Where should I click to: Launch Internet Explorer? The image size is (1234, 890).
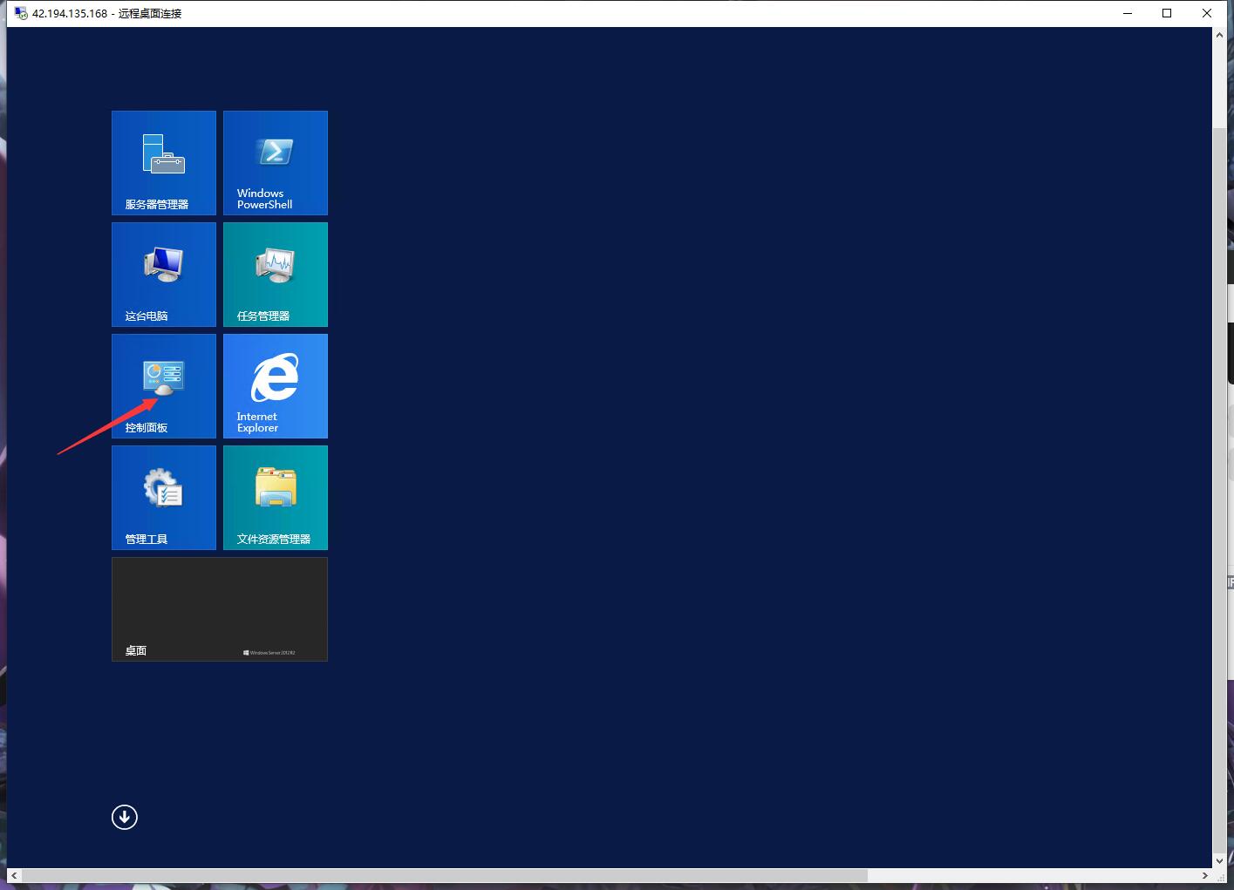click(x=275, y=386)
